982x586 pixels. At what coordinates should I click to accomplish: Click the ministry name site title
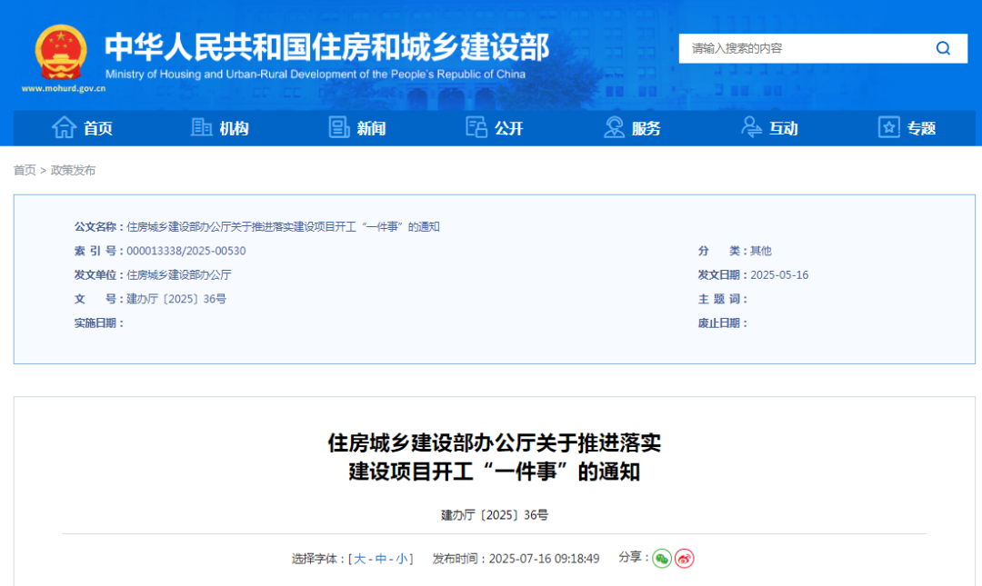327,47
